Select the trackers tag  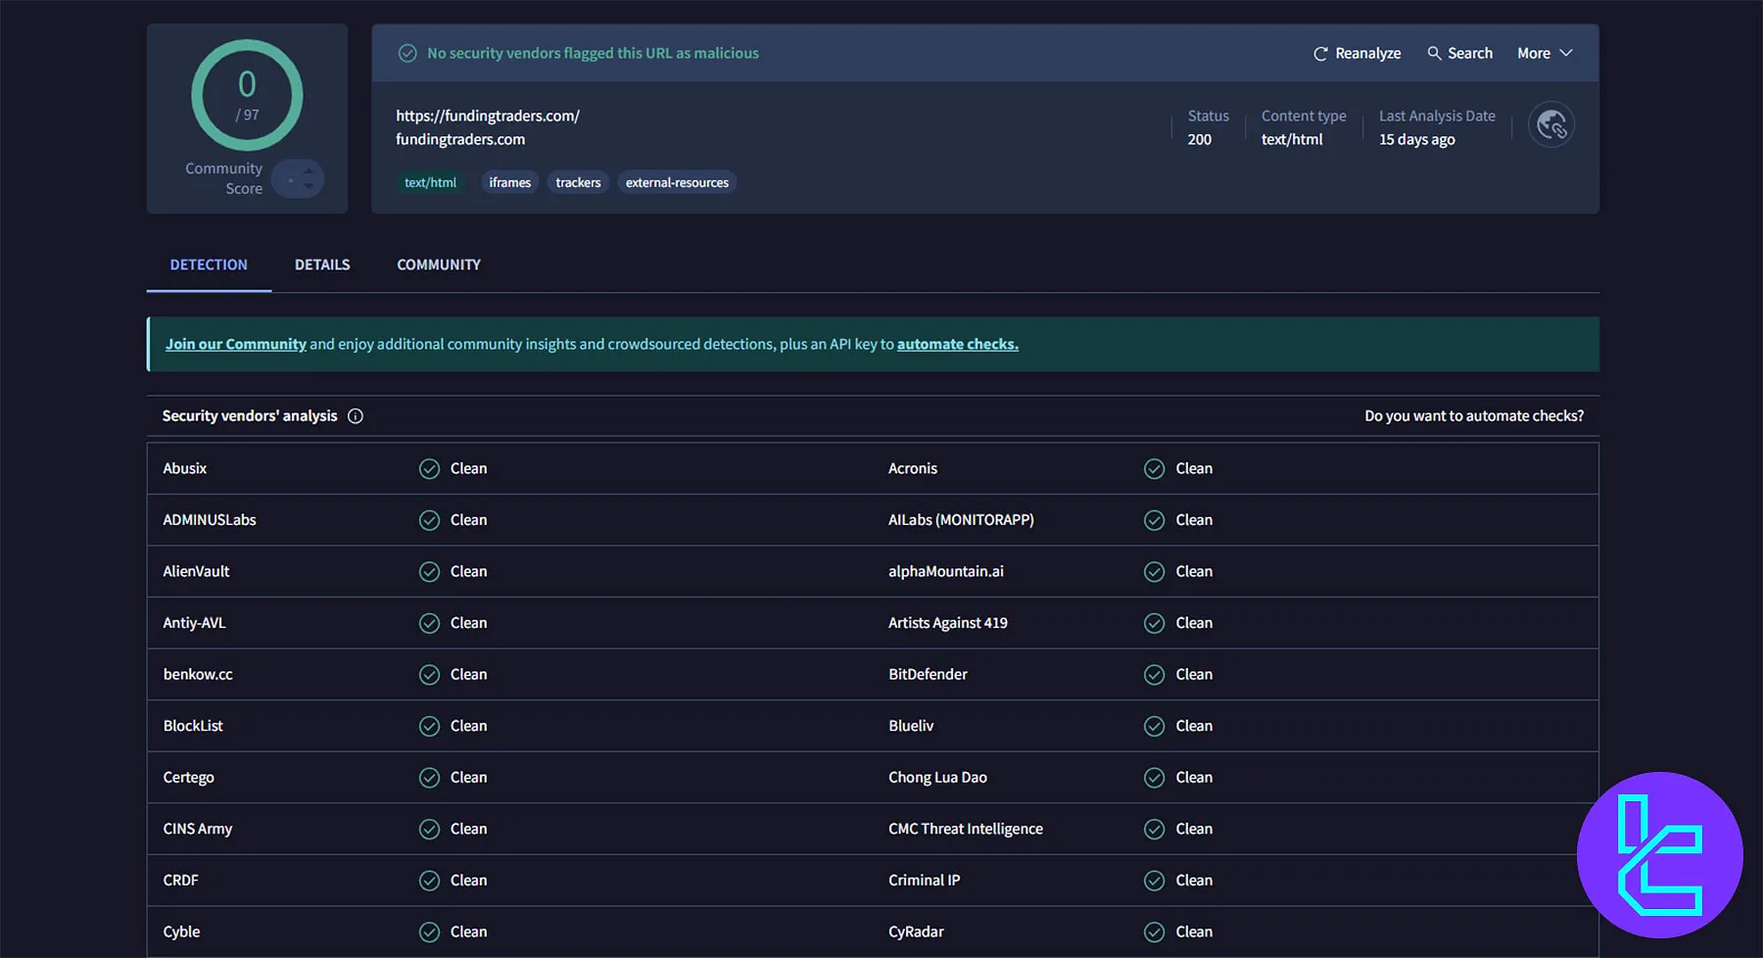click(x=578, y=182)
